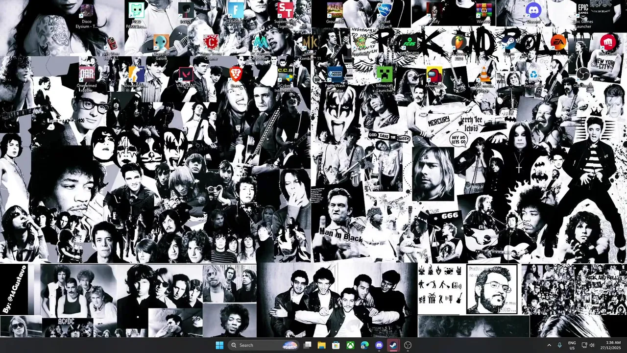Launch Counter-Strike desktop shortcut

(137, 77)
